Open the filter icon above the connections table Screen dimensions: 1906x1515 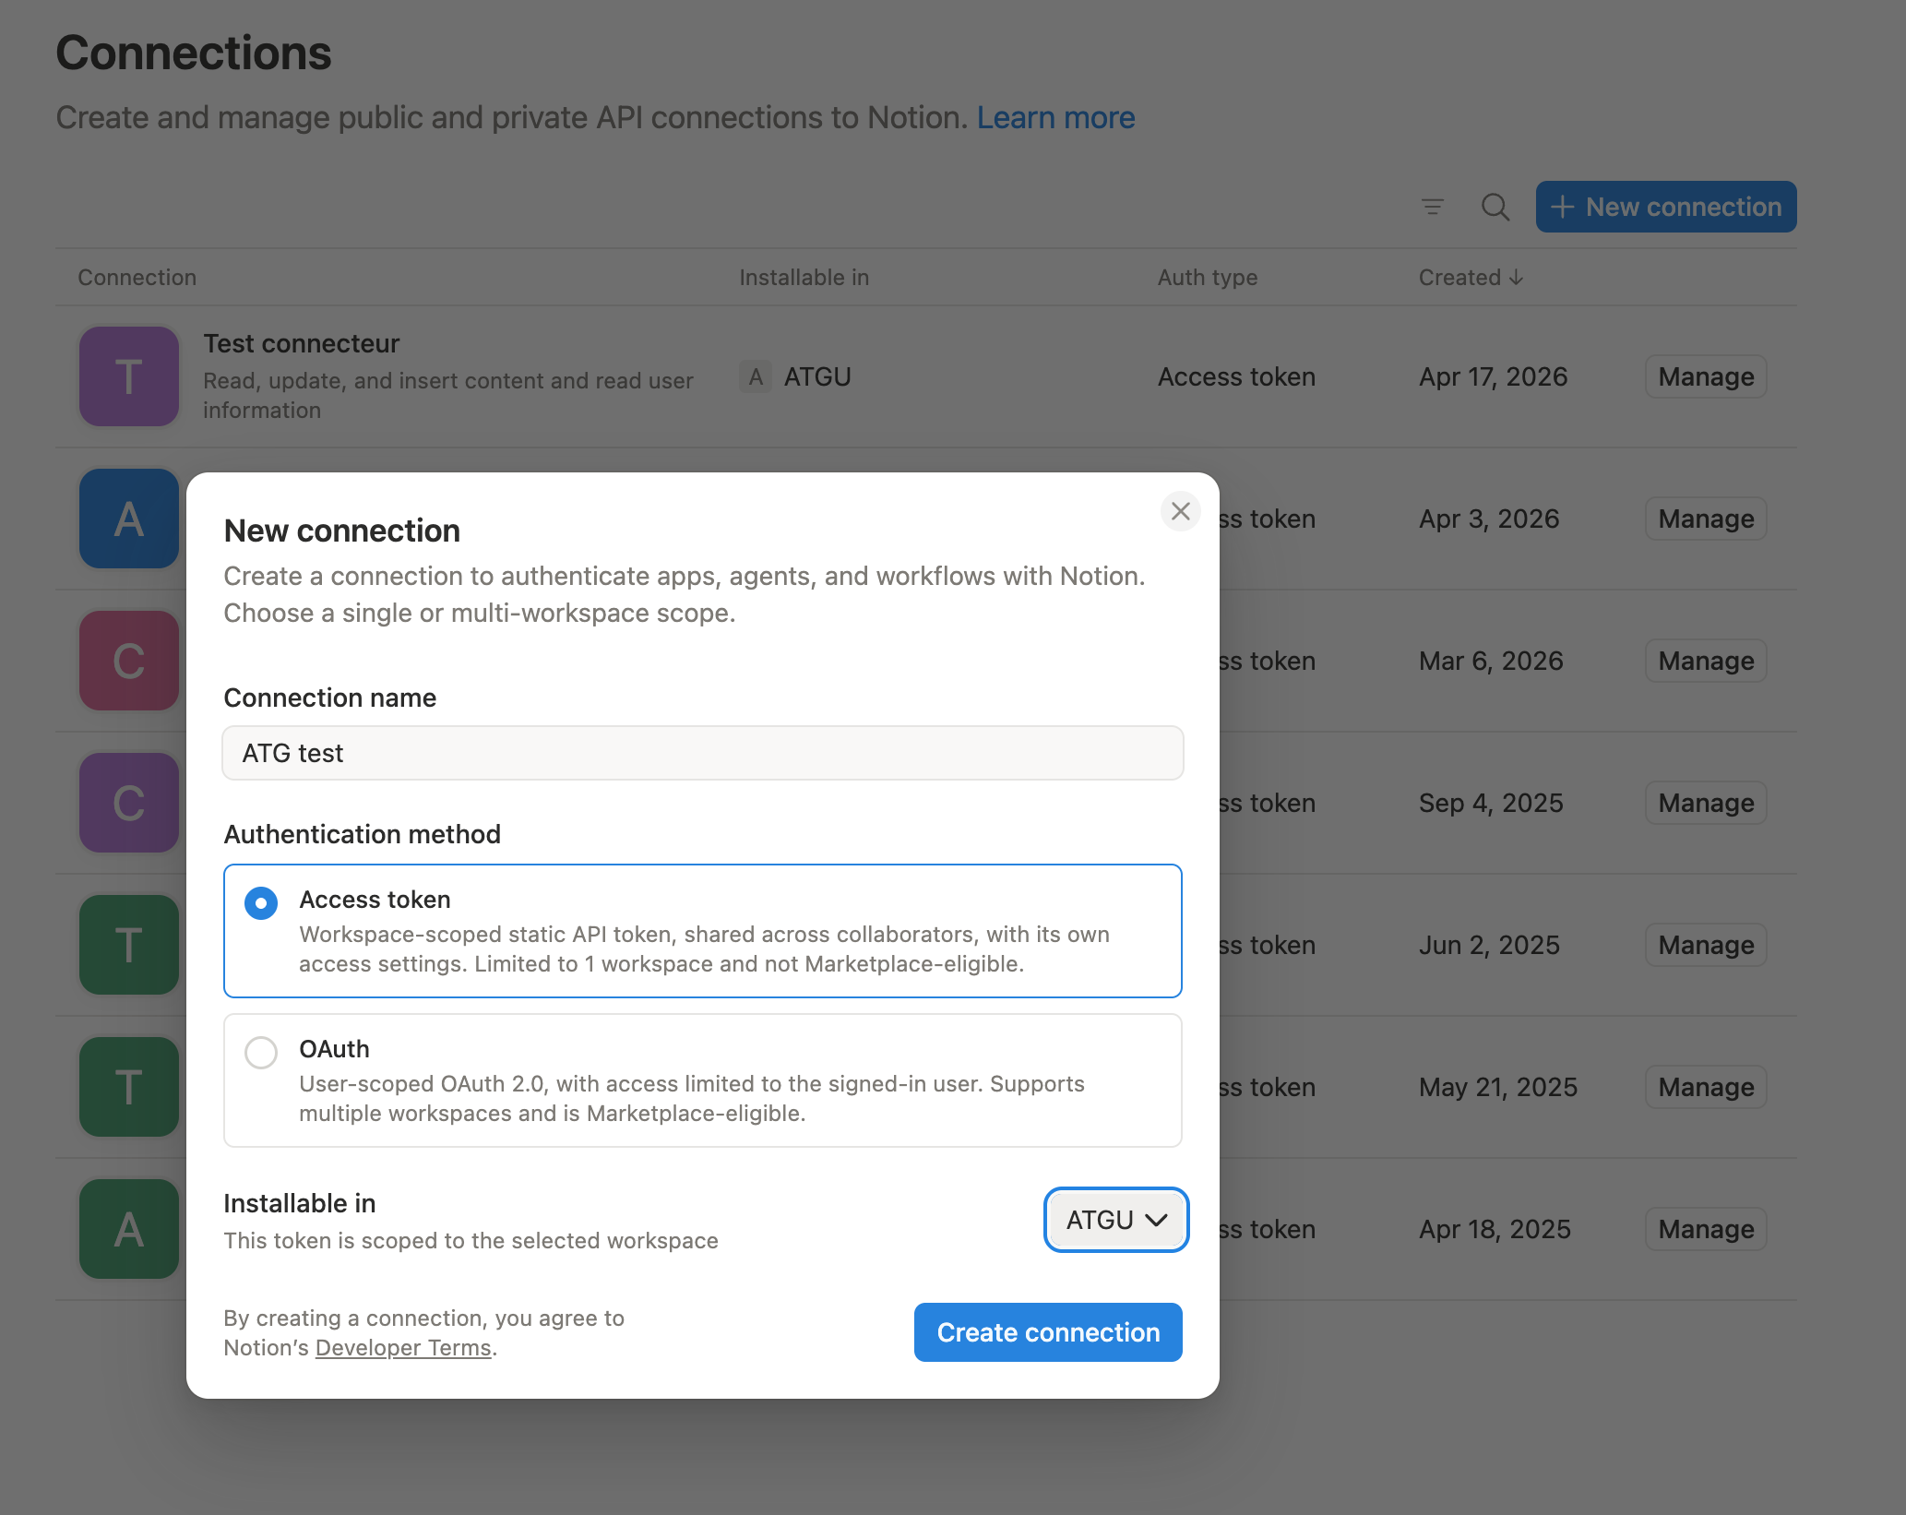(x=1433, y=207)
